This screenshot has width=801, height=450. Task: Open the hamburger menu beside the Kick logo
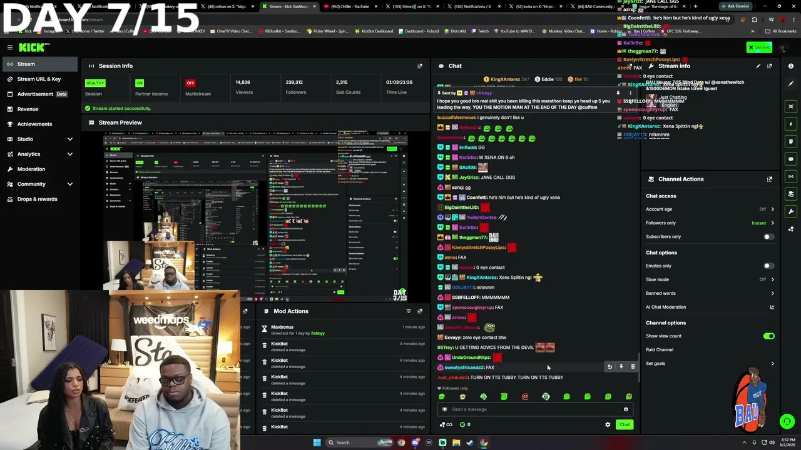pos(10,47)
